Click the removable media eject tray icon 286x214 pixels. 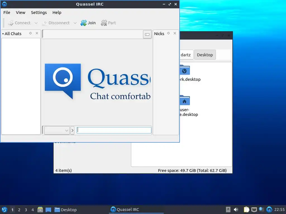pyautogui.click(x=228, y=210)
